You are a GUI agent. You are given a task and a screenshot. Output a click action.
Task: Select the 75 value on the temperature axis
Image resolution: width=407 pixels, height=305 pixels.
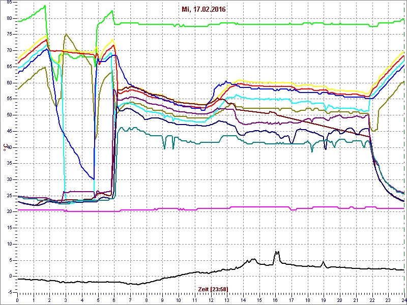[9, 35]
